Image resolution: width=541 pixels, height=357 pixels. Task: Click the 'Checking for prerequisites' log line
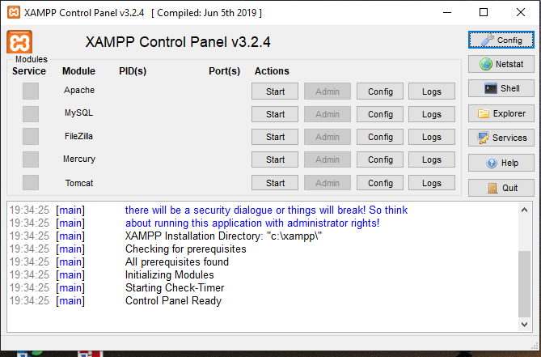click(x=186, y=249)
